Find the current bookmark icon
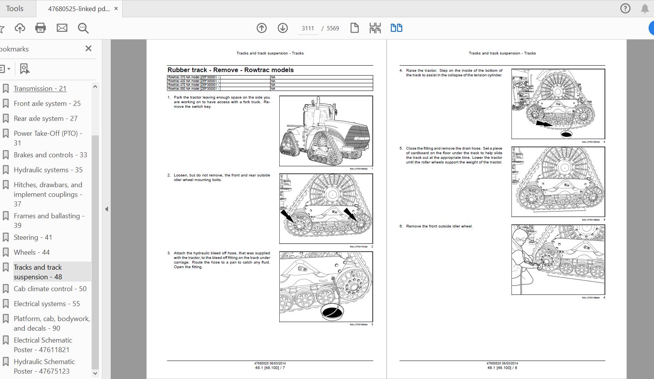This screenshot has height=379, width=654. (25, 69)
